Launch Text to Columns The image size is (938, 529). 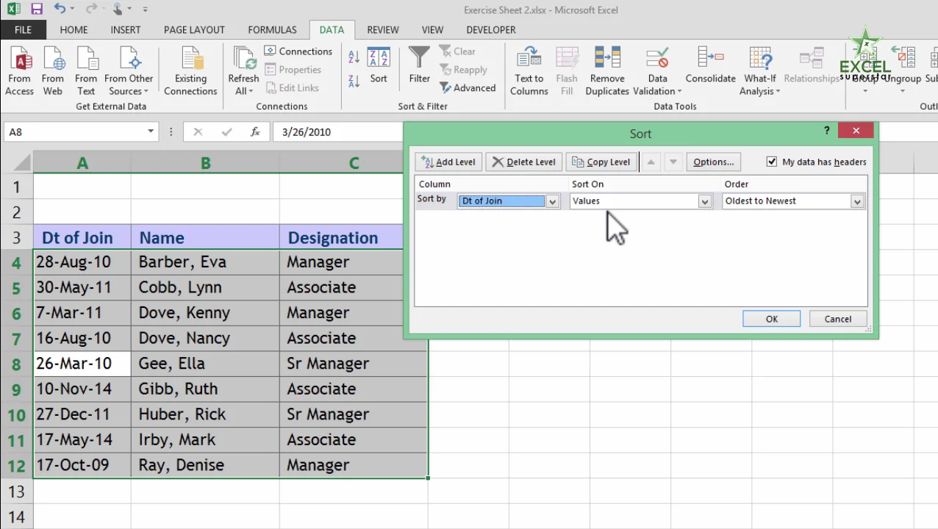click(x=529, y=71)
